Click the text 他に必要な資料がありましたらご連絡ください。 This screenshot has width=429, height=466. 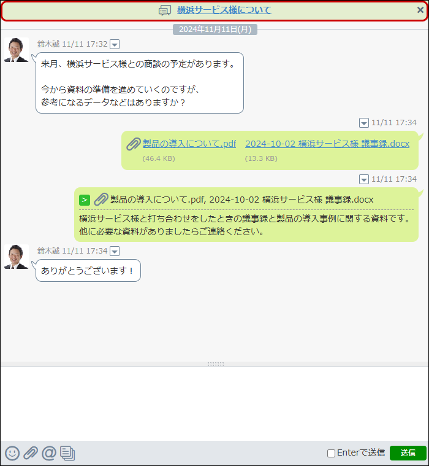click(x=172, y=231)
